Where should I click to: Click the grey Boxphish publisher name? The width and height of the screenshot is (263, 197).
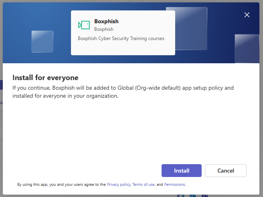[x=104, y=29]
